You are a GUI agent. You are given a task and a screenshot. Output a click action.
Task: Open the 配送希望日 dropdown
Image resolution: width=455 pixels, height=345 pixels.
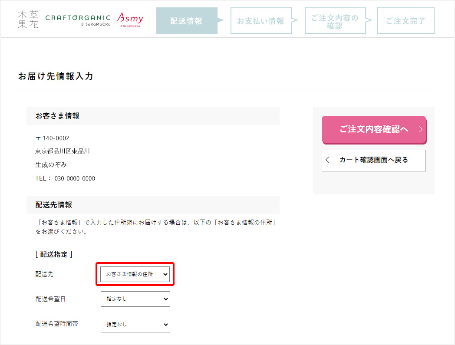pos(135,299)
